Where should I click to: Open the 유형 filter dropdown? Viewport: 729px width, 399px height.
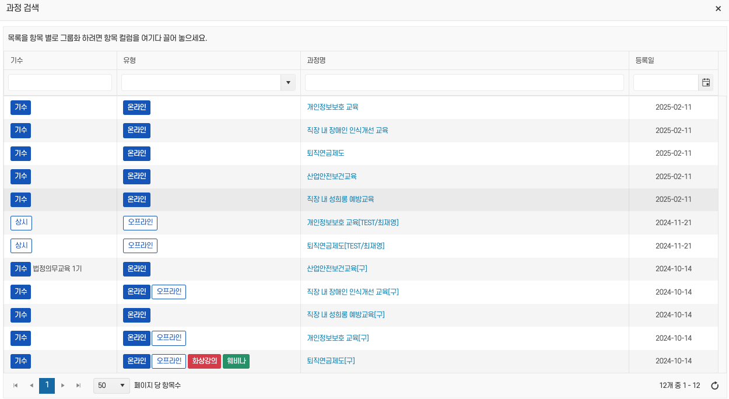pos(288,83)
